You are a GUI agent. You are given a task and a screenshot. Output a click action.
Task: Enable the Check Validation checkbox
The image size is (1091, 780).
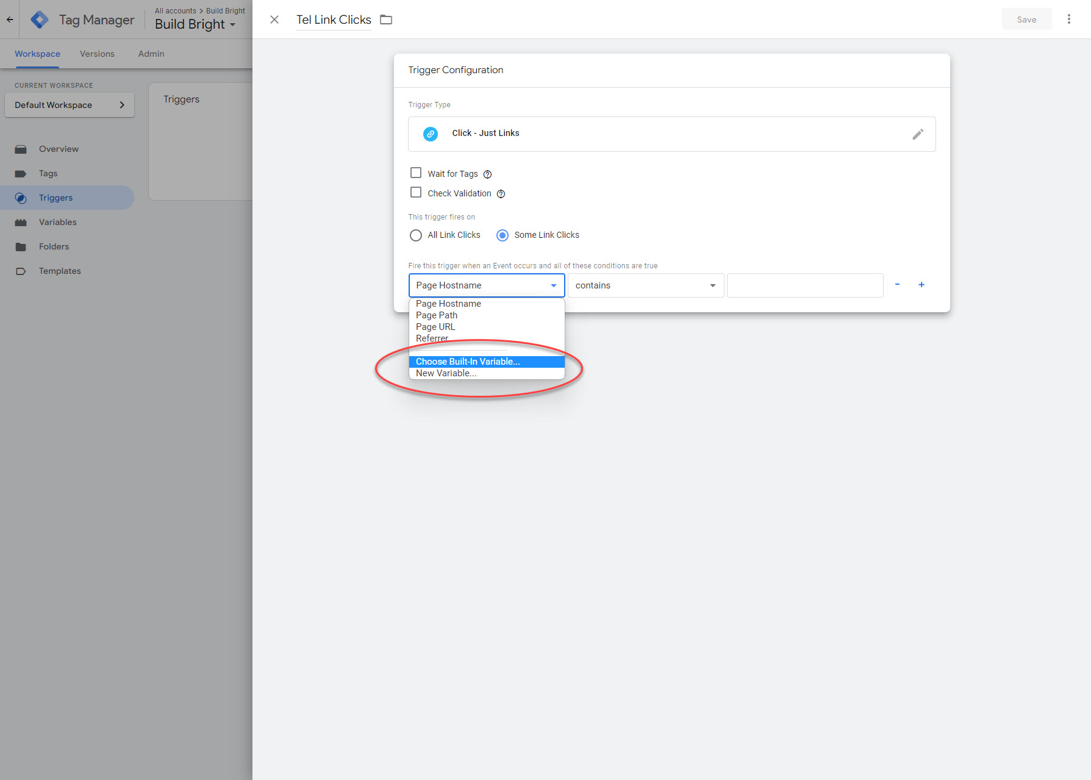416,193
